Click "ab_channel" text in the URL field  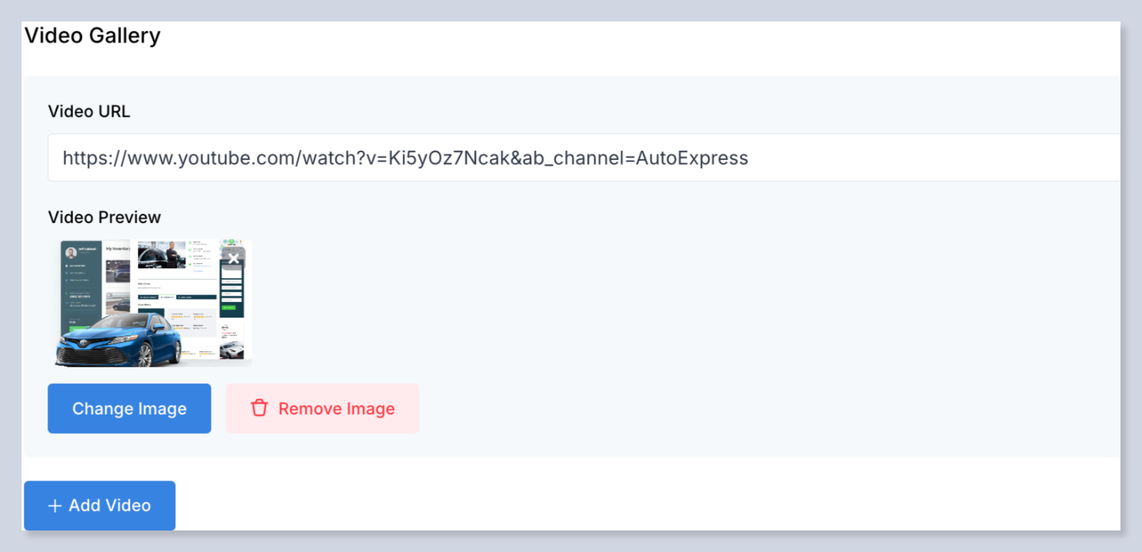(x=573, y=158)
